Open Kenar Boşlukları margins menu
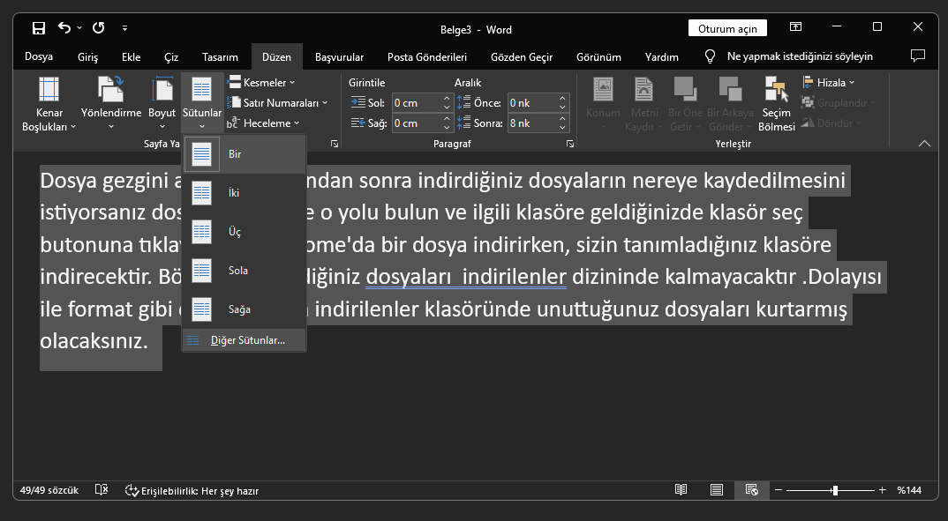The height and width of the screenshot is (521, 948). coord(49,103)
